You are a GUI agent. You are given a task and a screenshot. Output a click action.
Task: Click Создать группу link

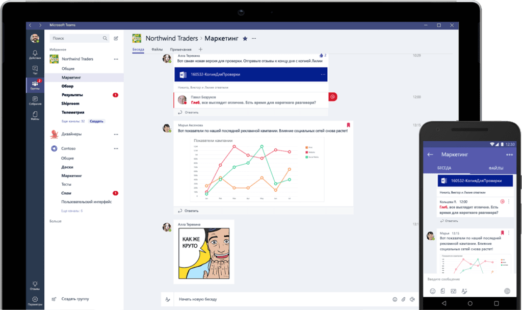(x=75, y=299)
